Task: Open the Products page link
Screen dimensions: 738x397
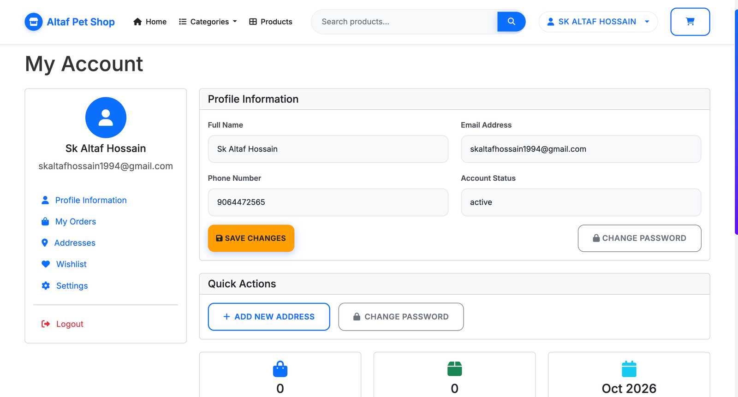Action: 271,22
